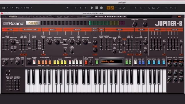
Task: Open the HELP menu button
Action: tap(159, 62)
